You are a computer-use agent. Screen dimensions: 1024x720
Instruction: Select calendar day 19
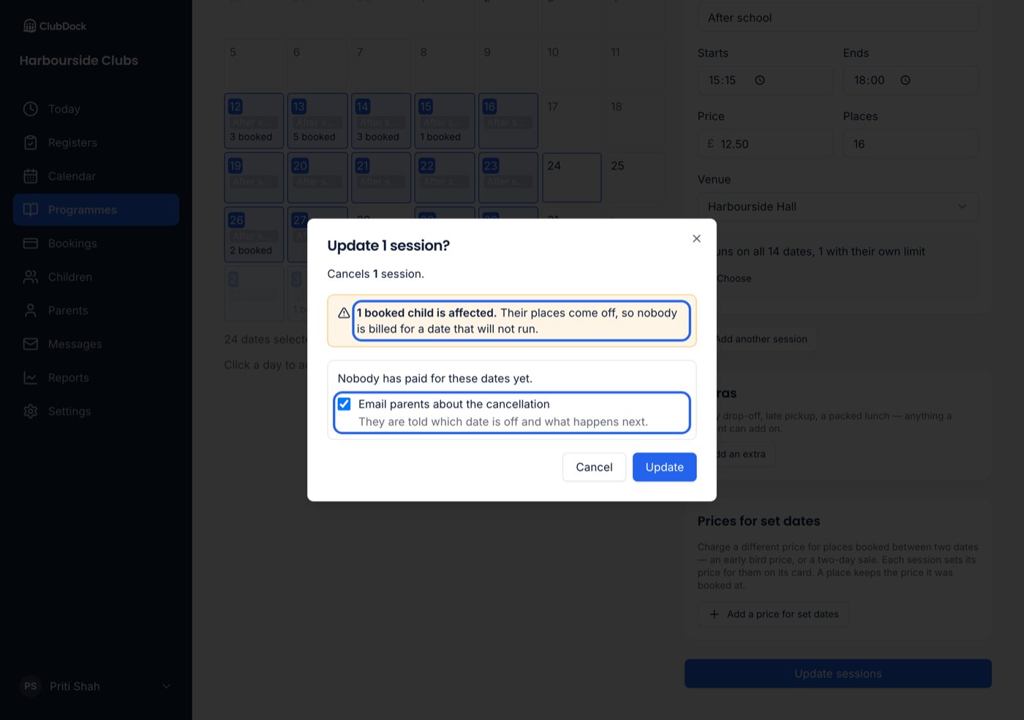[254, 178]
